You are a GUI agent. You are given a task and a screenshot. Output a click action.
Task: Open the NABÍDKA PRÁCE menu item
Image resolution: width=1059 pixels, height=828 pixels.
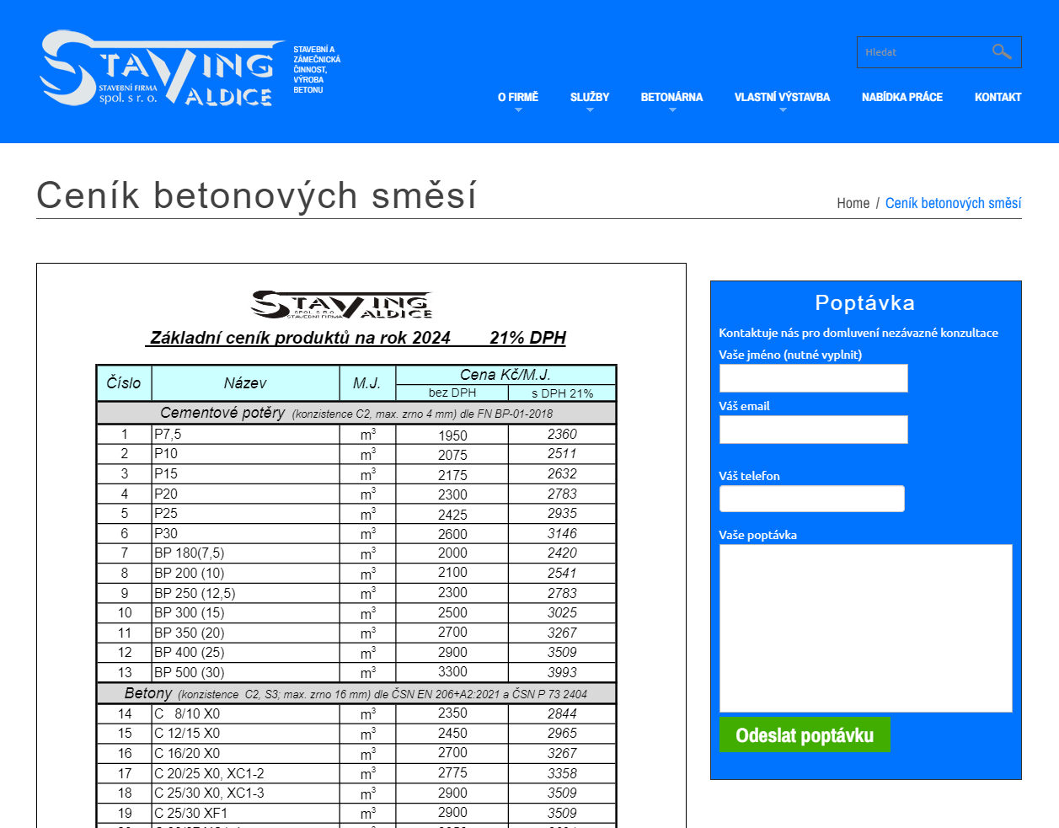click(901, 97)
